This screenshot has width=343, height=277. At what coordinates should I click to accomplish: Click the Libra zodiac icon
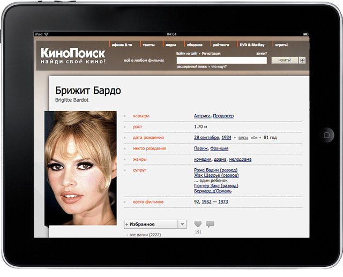coord(254,138)
